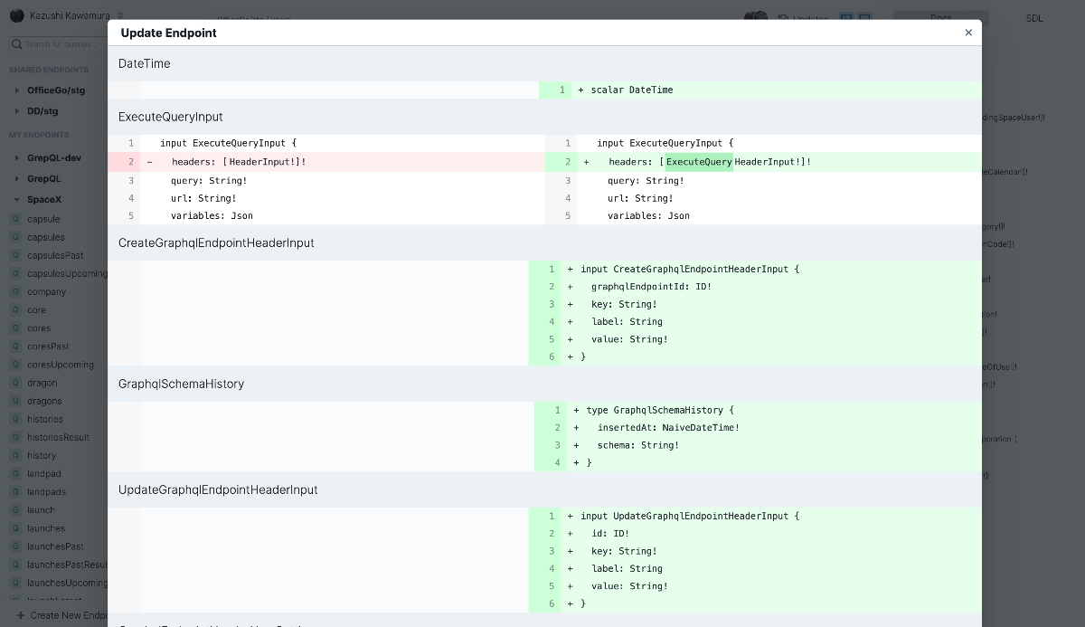
Task: Click the query icon beside company
Action: 15,291
